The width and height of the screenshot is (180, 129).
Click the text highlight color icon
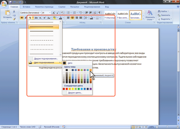click(54, 18)
